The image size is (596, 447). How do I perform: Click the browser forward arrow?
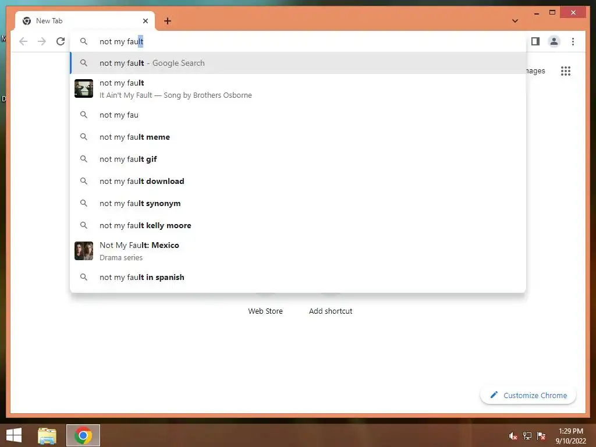coord(42,41)
